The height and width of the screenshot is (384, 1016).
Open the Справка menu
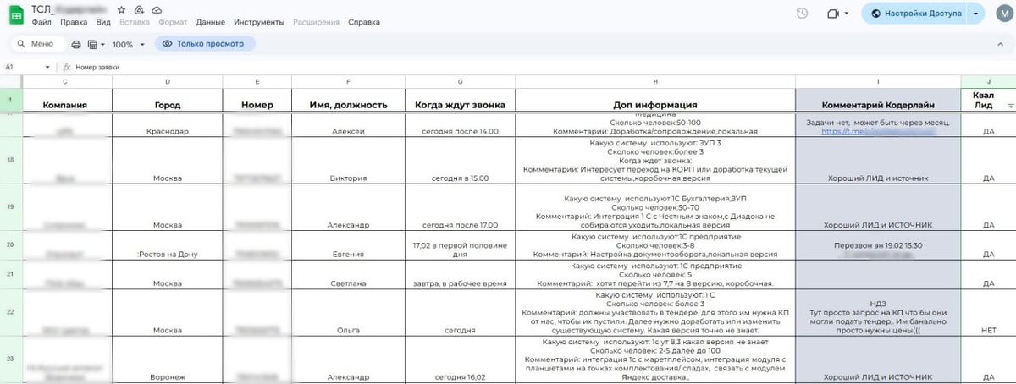click(x=364, y=22)
